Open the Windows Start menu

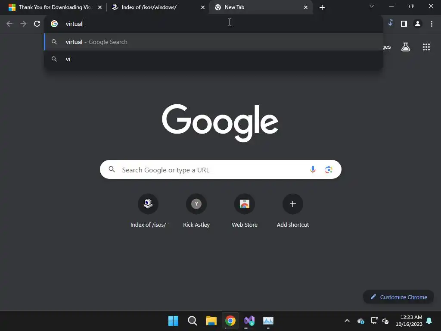pos(173,321)
